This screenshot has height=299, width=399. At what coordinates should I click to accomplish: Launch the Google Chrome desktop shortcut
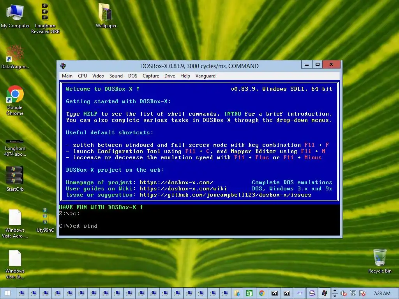[15, 100]
